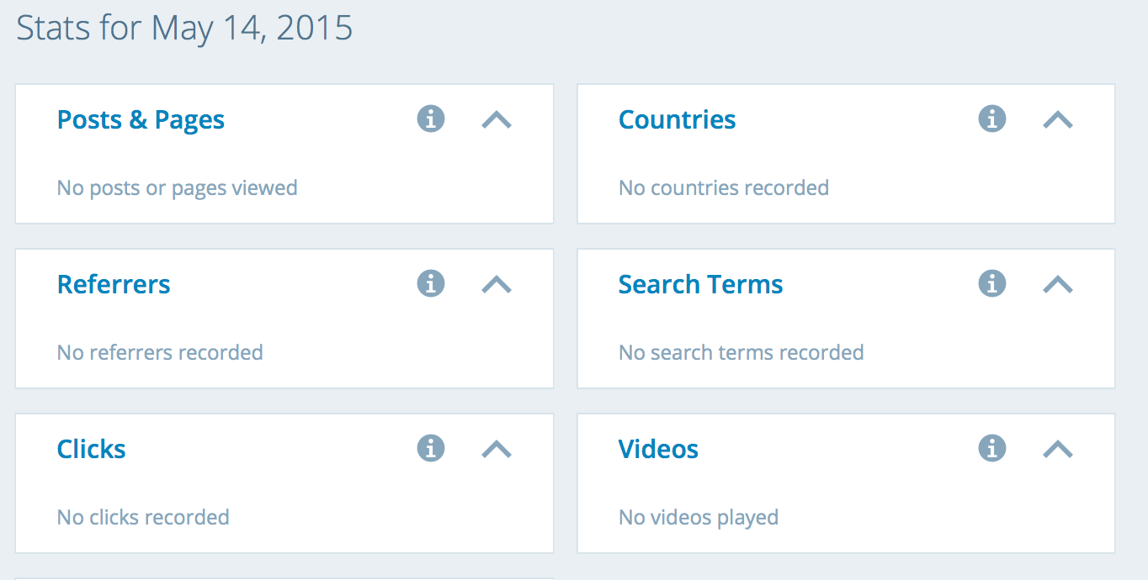Click the Countries heading link
Image resolution: width=1148 pixels, height=580 pixels.
click(x=677, y=120)
